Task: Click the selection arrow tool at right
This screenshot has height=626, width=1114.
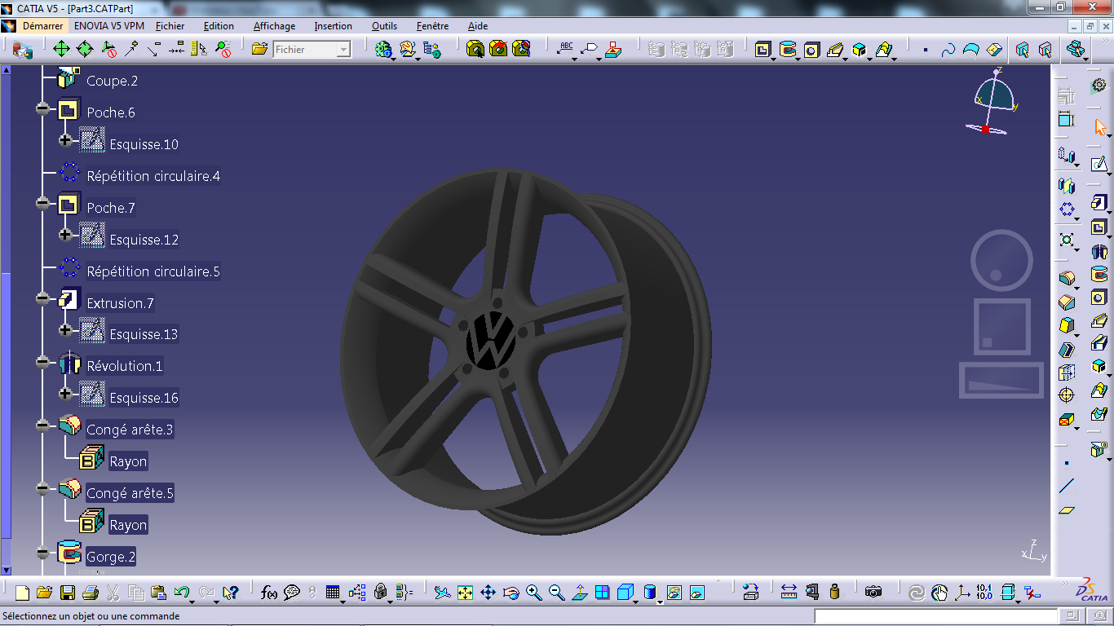Action: (x=1100, y=127)
